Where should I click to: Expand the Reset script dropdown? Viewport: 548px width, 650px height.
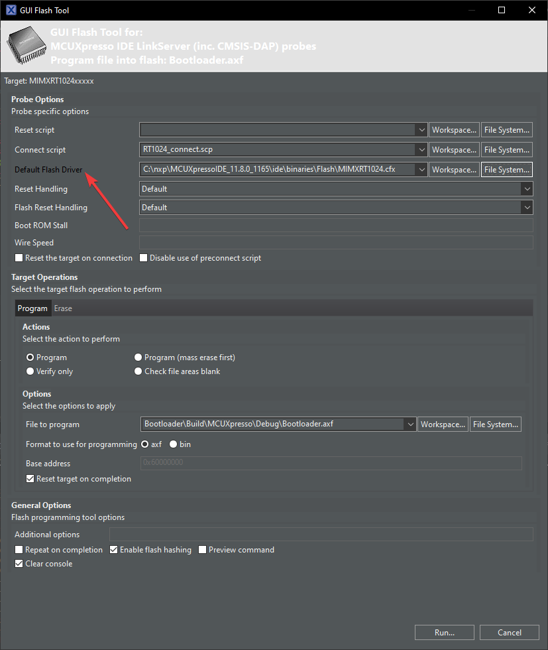[421, 130]
